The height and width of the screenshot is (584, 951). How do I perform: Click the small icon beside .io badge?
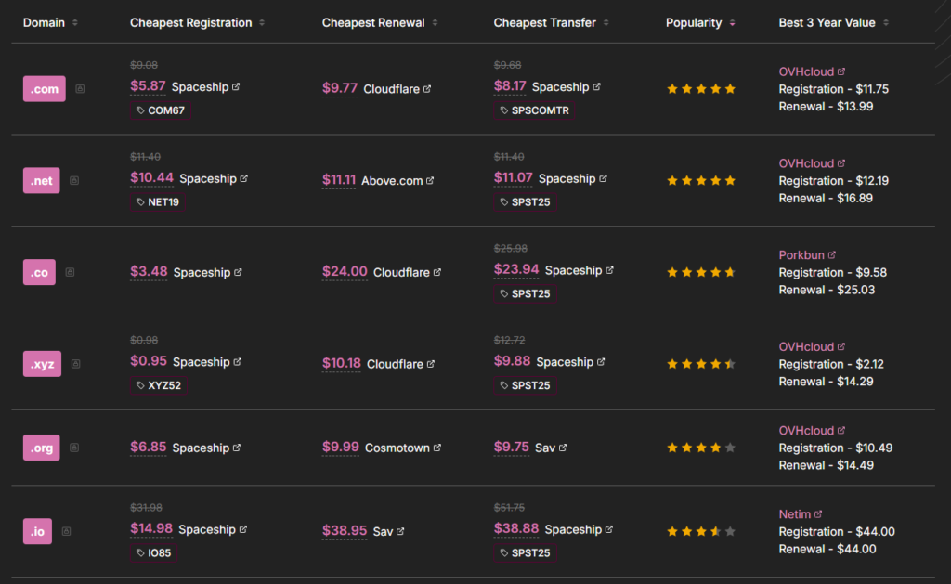click(67, 531)
